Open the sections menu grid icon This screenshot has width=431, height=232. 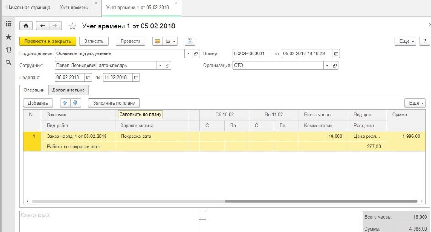[8, 24]
